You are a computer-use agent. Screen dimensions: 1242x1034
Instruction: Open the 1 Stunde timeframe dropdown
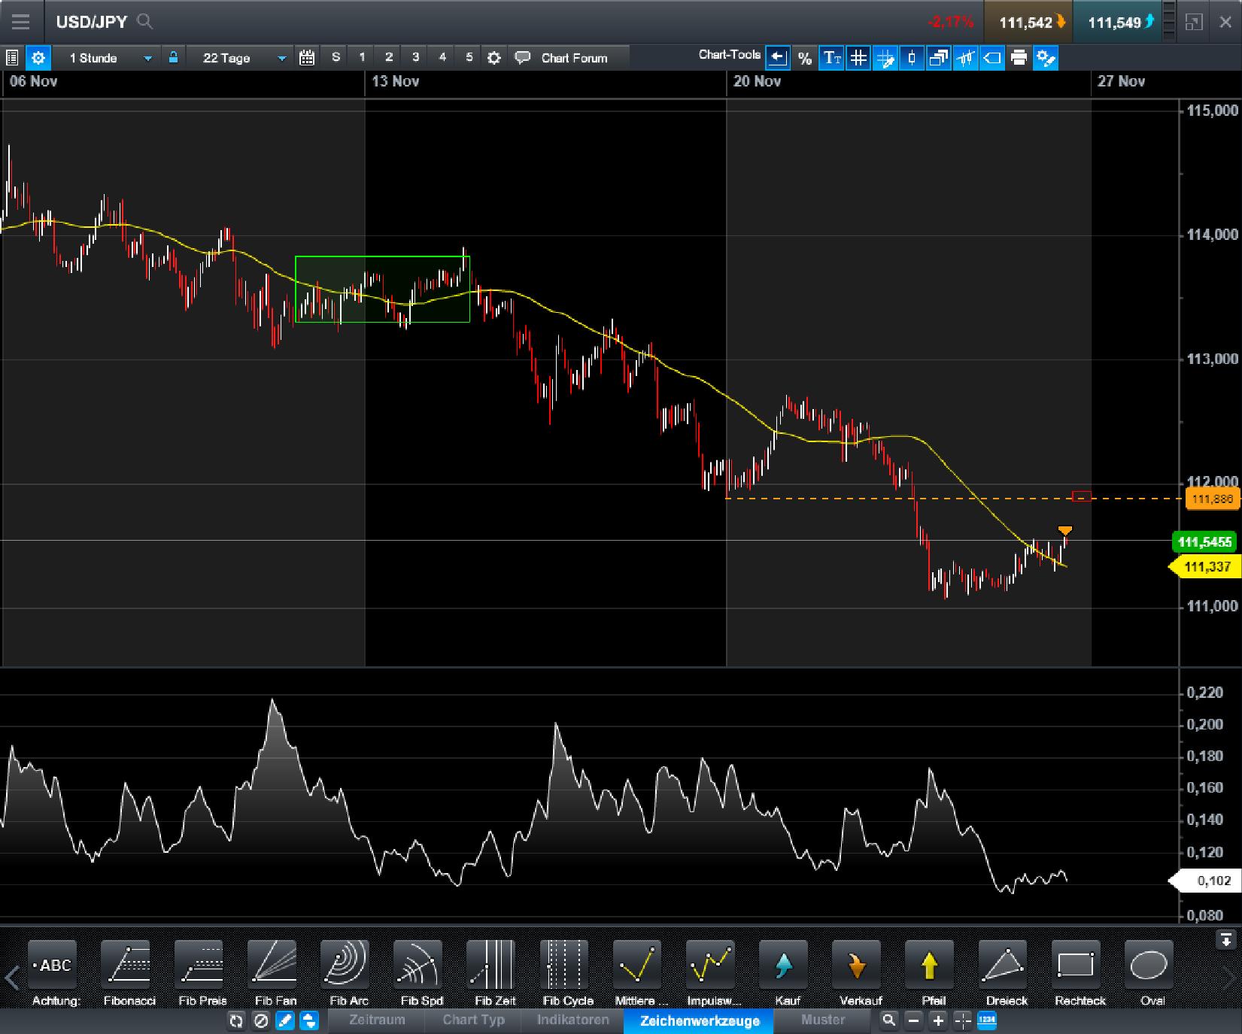147,57
